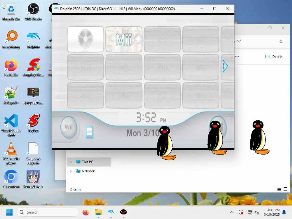Image resolution: width=292 pixels, height=219 pixels.
Task: Open Everythang search desktop icon
Action: [x=11, y=40]
